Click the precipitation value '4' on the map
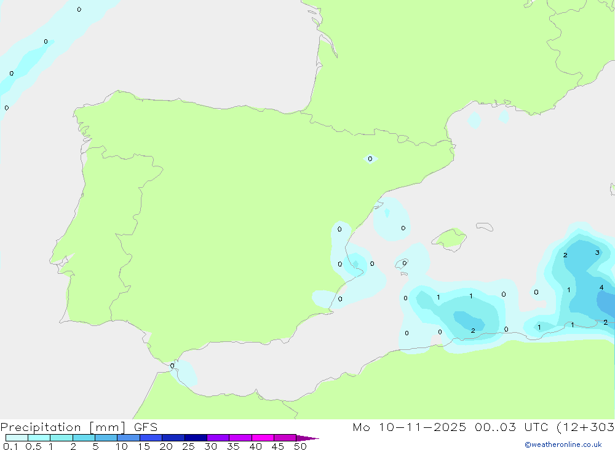Viewport: 615px width, 450px height. (x=601, y=287)
